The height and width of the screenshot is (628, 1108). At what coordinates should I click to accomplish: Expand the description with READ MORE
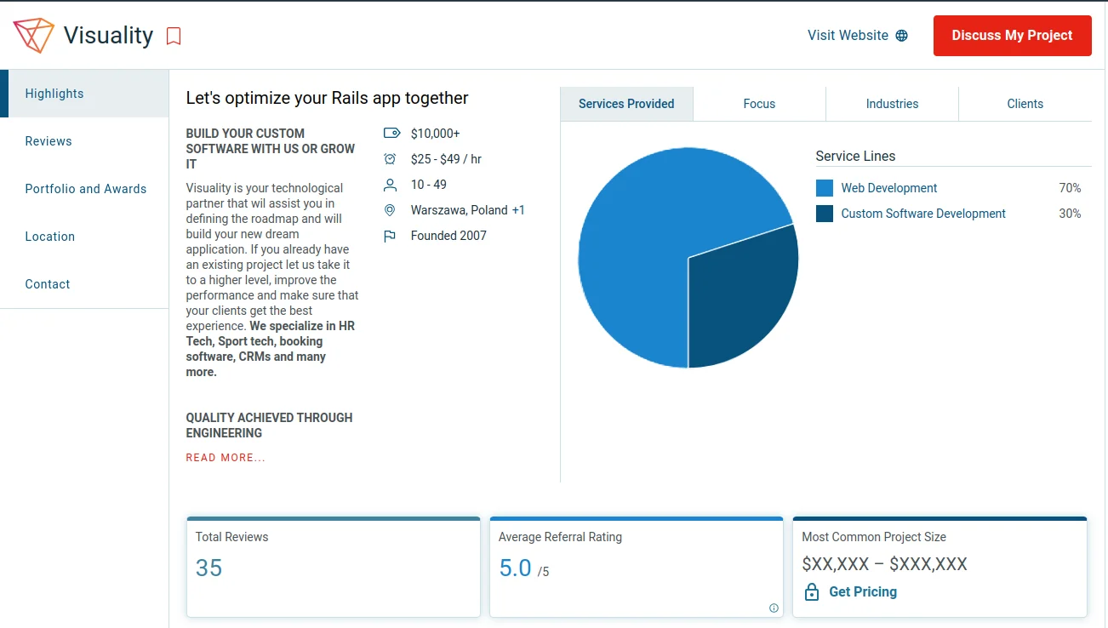point(226,458)
